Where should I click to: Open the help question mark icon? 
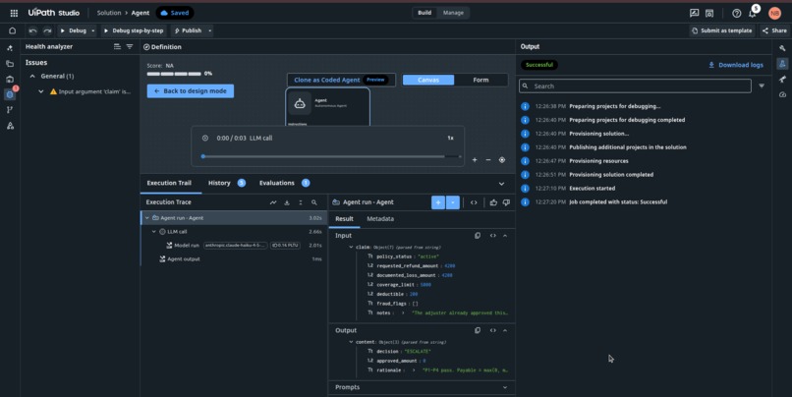point(736,13)
